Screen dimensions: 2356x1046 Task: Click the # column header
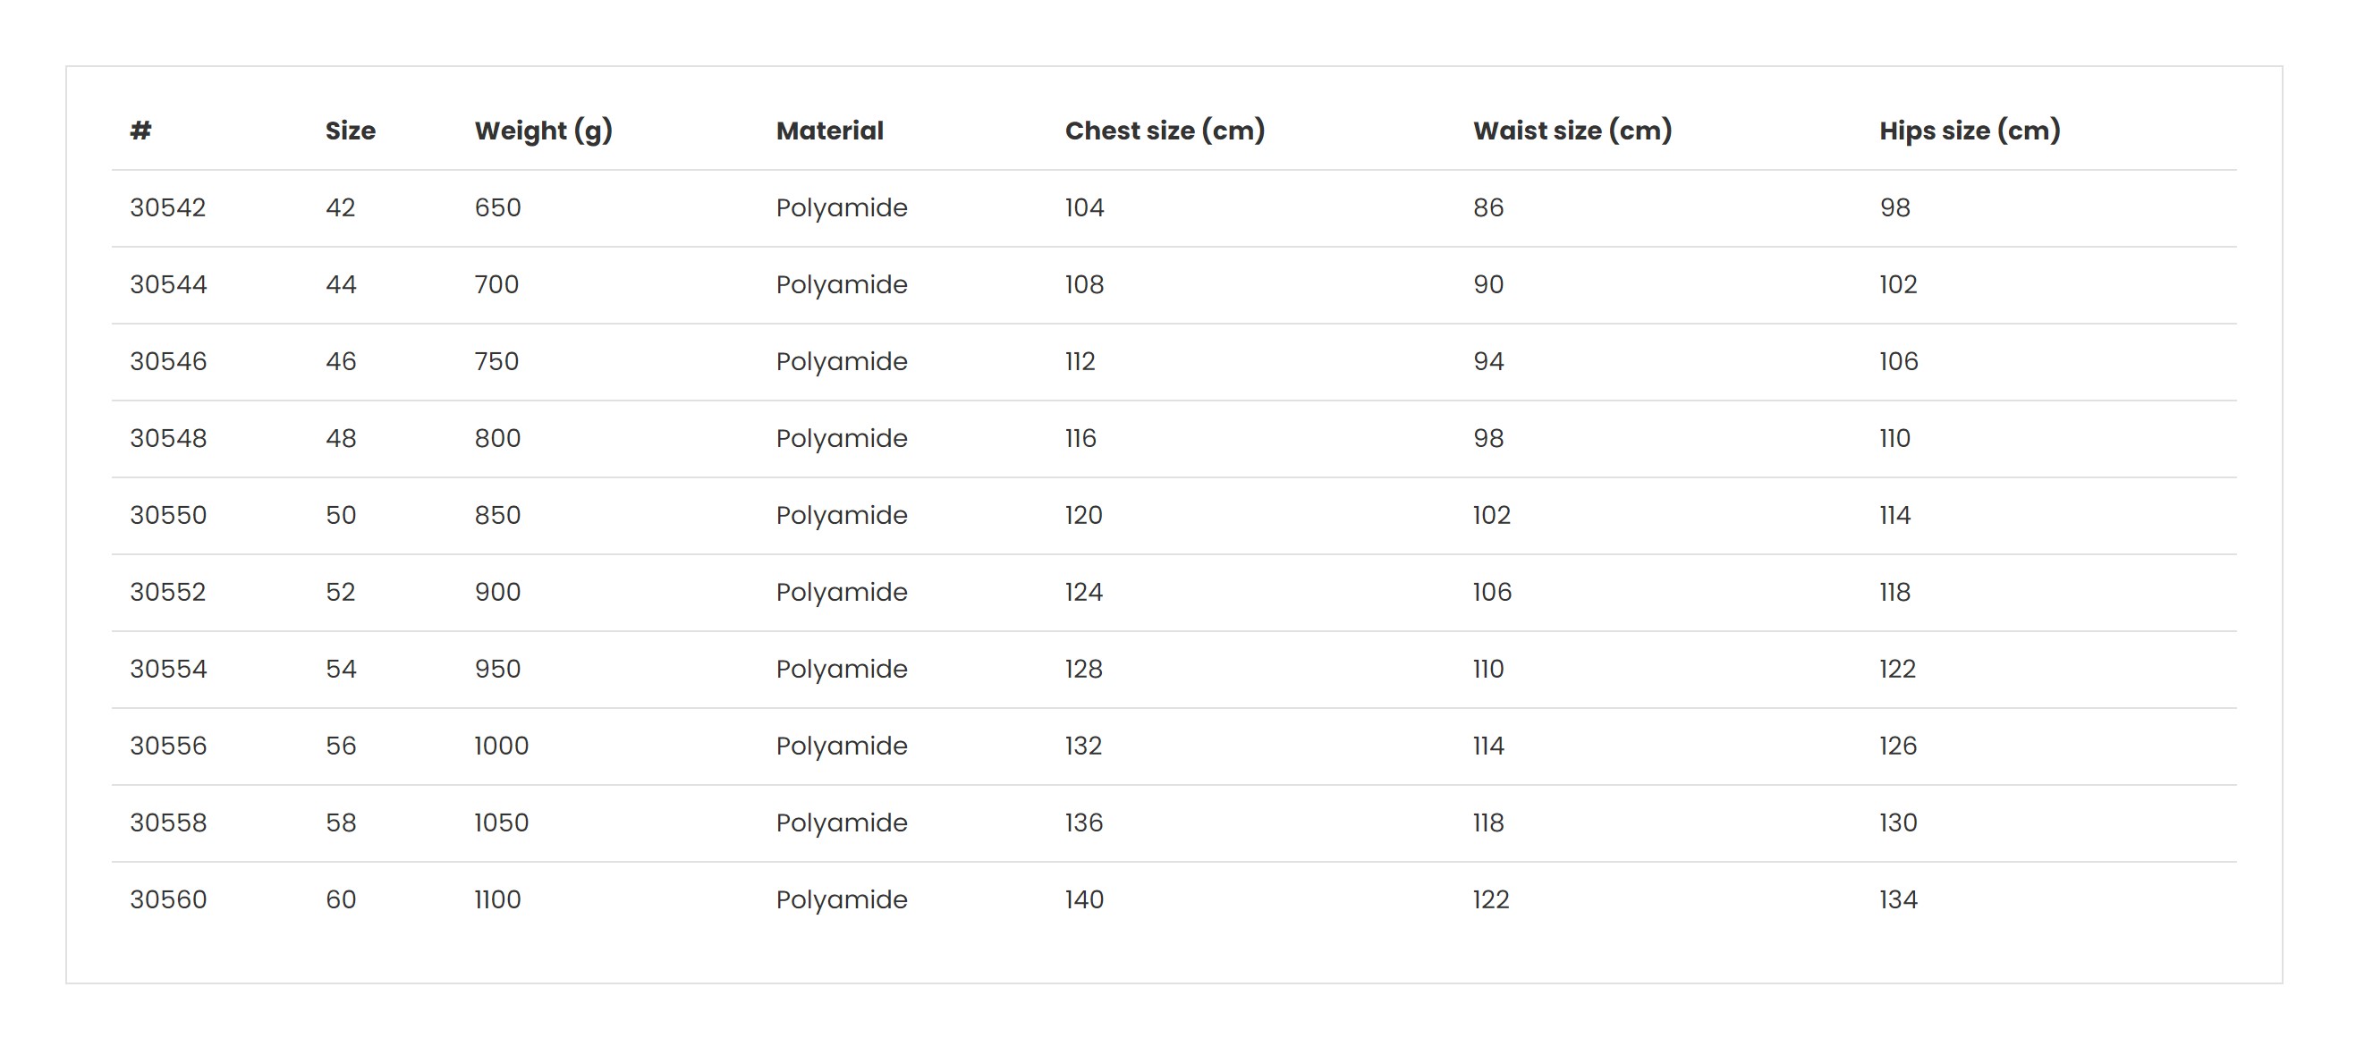[x=140, y=131]
